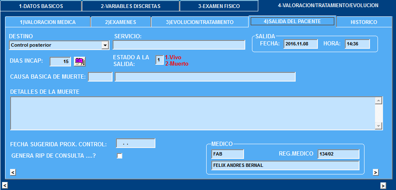Edit the REG.MEDICO field 134/02
Image resolution: width=396 pixels, height=190 pixels.
click(x=338, y=154)
